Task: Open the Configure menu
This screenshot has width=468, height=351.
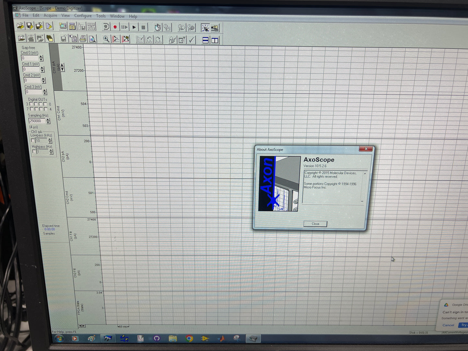Action: (83, 16)
